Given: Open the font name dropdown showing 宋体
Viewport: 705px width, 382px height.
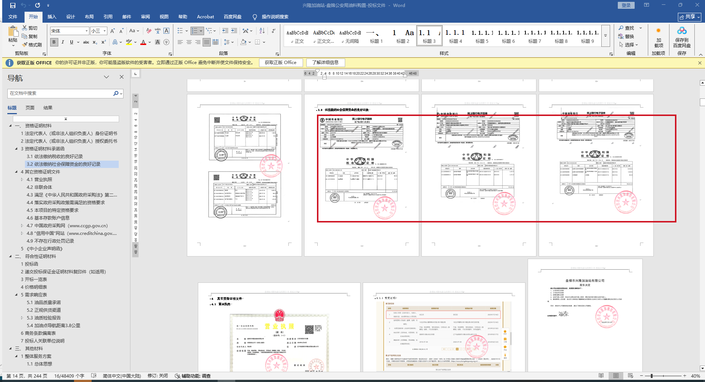Looking at the screenshot, I should point(86,31).
